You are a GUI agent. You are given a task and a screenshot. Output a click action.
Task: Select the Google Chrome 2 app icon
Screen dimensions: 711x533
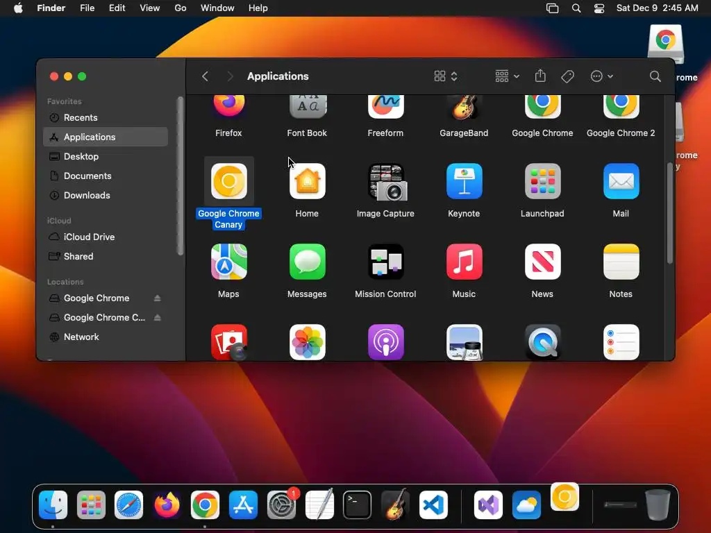pos(621,107)
